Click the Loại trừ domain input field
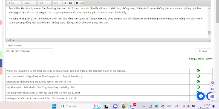 pyautogui.click(x=29, y=51)
